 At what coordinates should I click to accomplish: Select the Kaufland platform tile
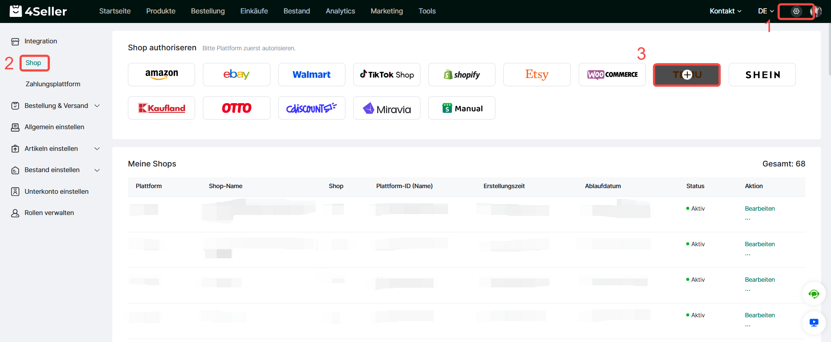(161, 108)
